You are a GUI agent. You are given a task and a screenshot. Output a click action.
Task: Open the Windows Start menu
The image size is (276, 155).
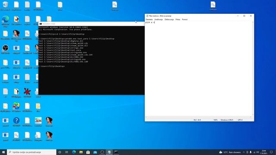click(3, 152)
